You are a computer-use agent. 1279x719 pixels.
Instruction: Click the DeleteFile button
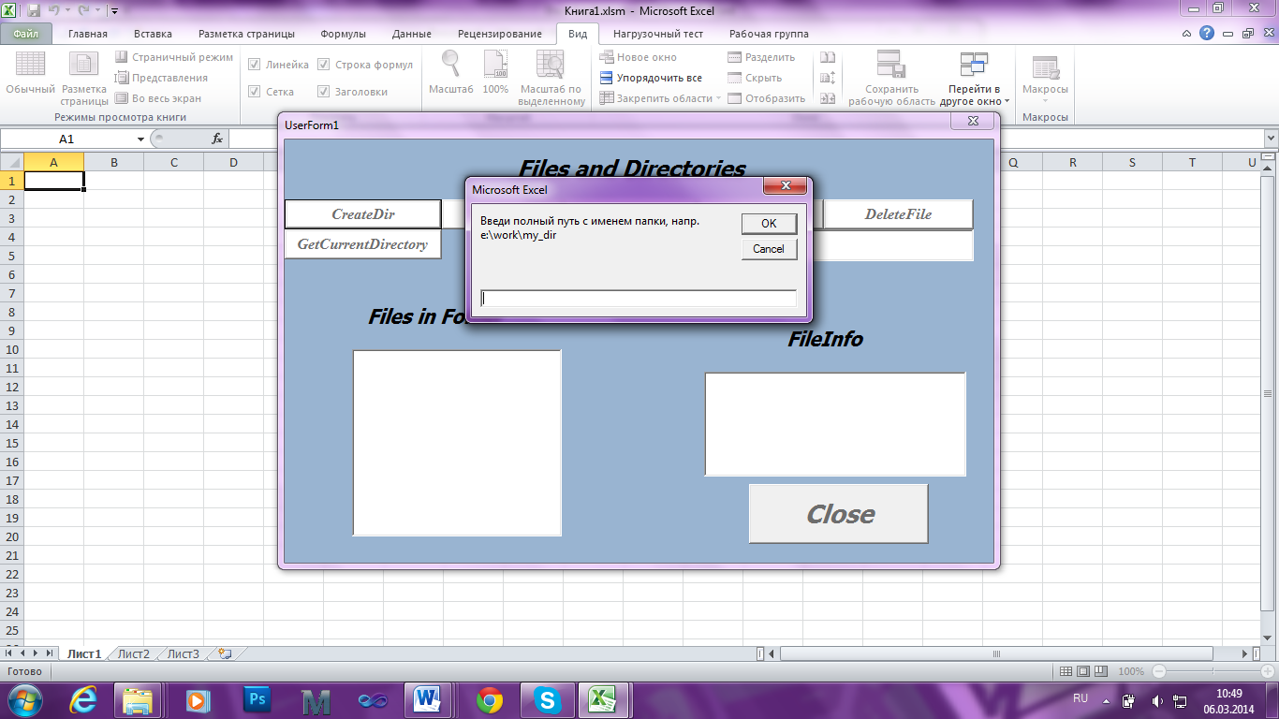pyautogui.click(x=898, y=214)
